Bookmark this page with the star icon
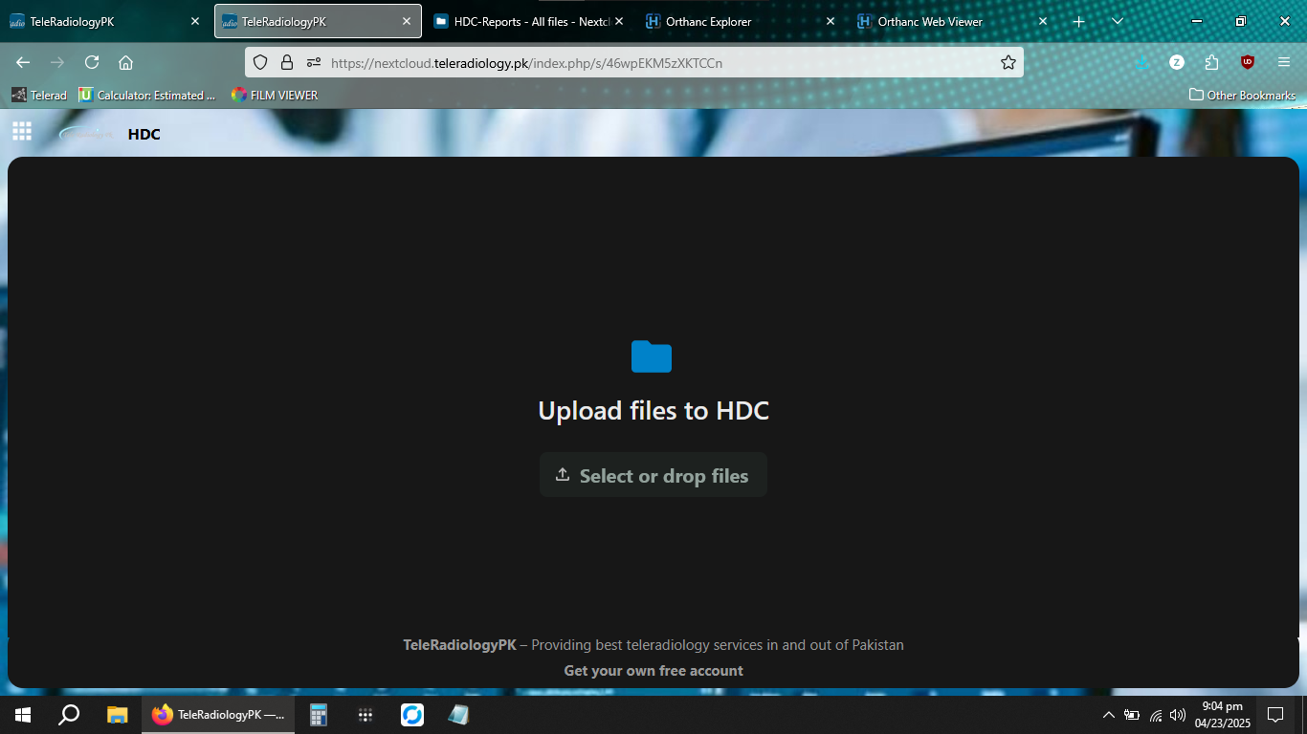The height and width of the screenshot is (734, 1307). (1008, 62)
